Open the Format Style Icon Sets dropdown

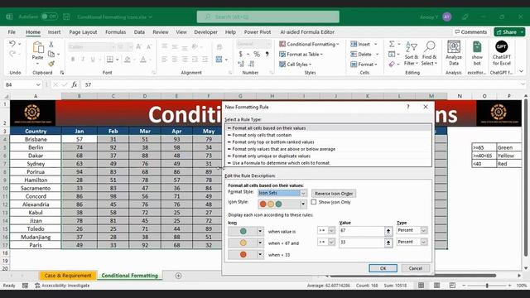[x=303, y=193]
